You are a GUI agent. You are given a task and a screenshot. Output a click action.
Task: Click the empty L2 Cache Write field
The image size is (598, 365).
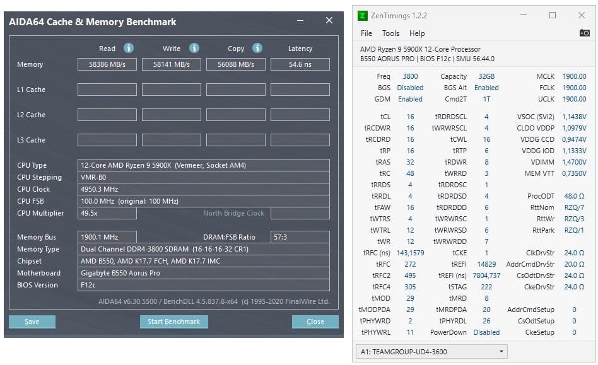click(x=171, y=115)
